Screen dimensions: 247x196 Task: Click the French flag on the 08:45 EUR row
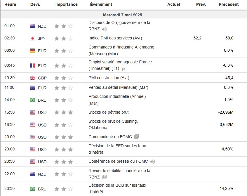(33, 65)
